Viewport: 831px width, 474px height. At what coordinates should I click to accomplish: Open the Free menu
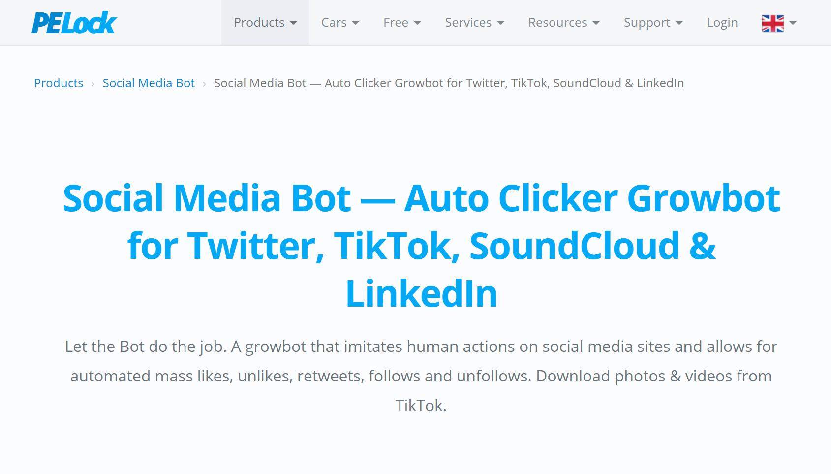click(x=396, y=22)
